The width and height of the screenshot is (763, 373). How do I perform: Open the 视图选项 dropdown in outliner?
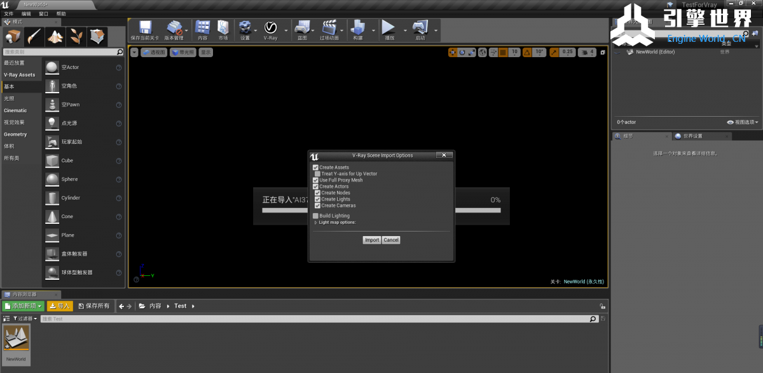tap(743, 122)
